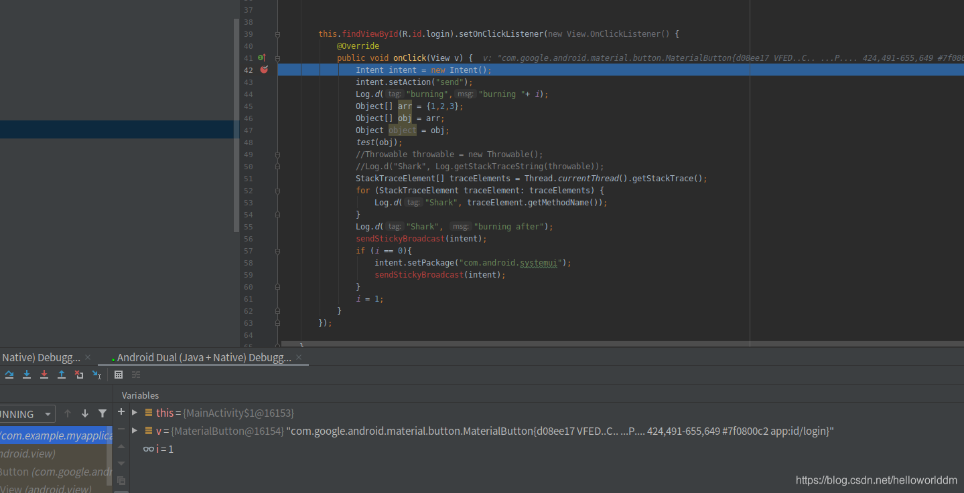
Task: Click the fold marker at line 49
Action: [277, 155]
